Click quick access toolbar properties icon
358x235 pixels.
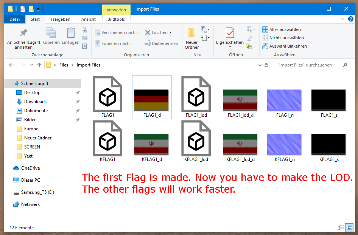(23, 9)
